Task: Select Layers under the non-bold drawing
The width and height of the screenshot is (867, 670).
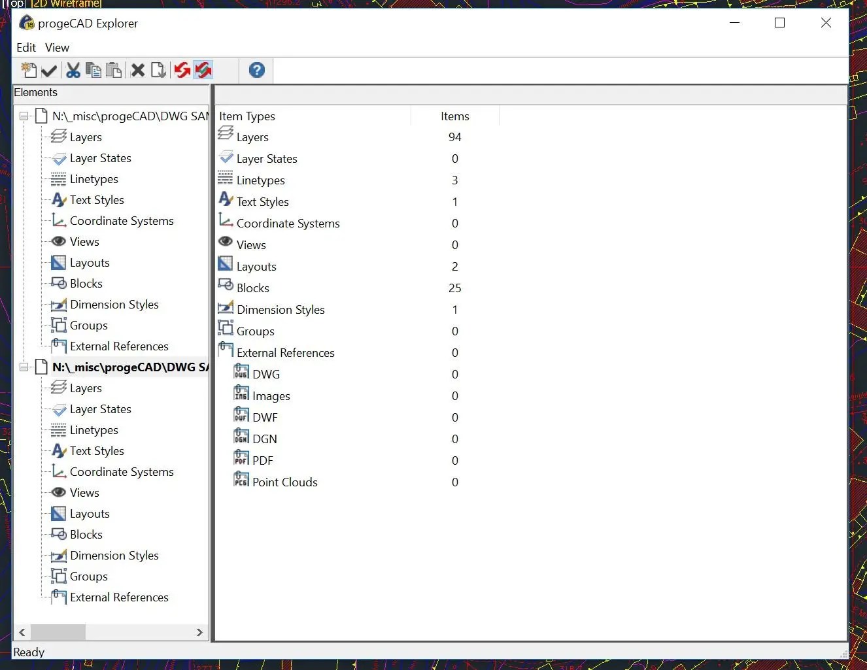Action: (86, 137)
